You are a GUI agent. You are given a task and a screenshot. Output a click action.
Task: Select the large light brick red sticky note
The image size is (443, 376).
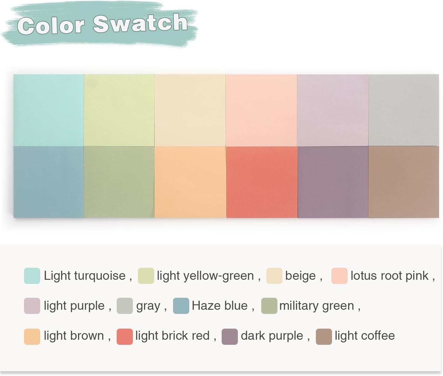262,182
